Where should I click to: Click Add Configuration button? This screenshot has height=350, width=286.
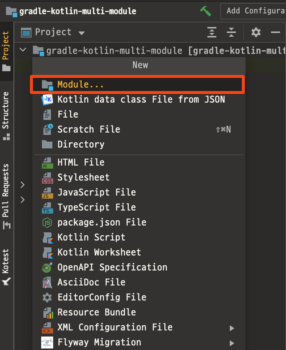tap(253, 11)
